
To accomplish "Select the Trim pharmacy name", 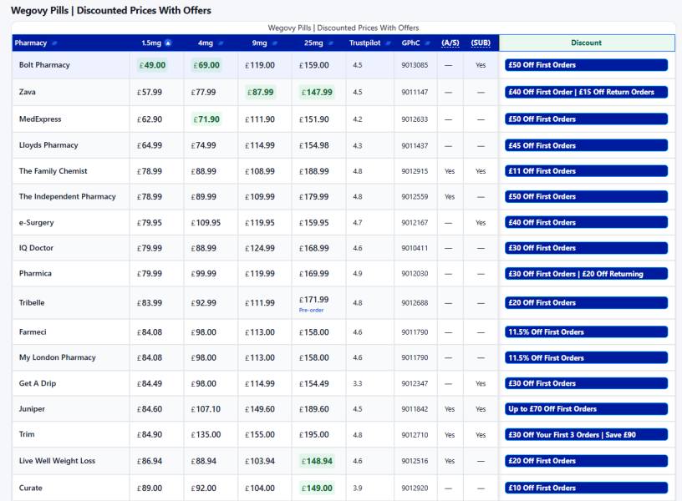I will click(x=27, y=434).
